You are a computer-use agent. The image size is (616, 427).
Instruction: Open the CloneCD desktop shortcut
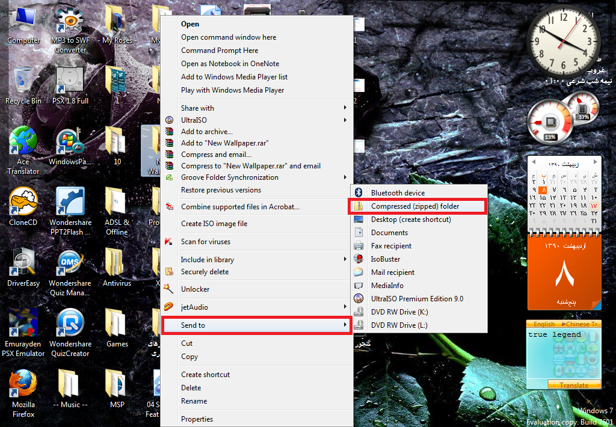coord(23,203)
